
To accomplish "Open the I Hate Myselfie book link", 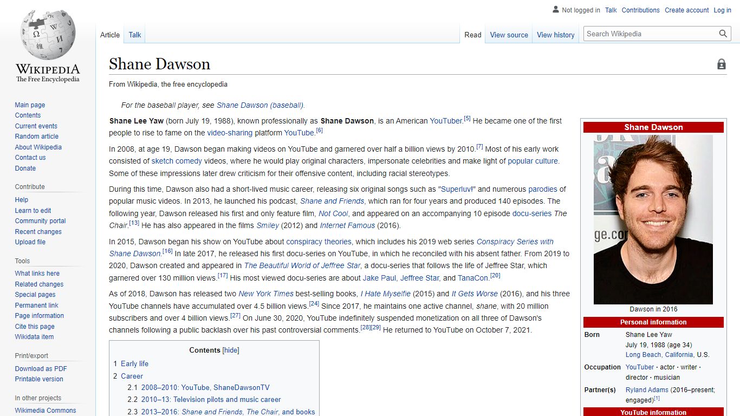I will [x=386, y=294].
